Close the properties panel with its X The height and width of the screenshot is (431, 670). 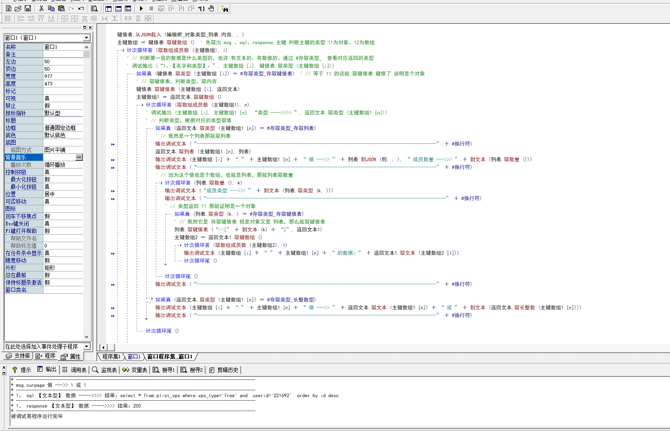[x=90, y=27]
